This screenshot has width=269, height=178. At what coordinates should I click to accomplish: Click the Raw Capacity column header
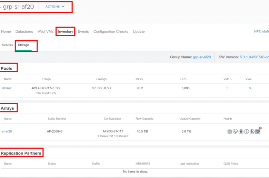click(145, 119)
